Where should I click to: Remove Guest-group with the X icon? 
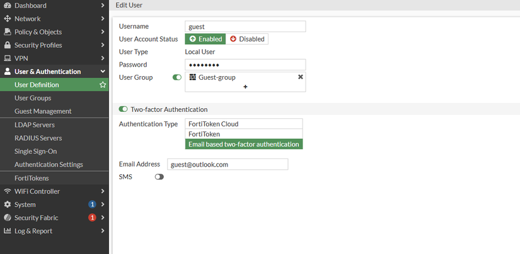tap(301, 77)
